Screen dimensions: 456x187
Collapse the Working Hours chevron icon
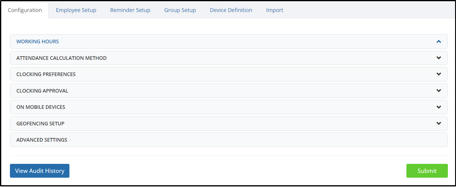click(x=439, y=41)
